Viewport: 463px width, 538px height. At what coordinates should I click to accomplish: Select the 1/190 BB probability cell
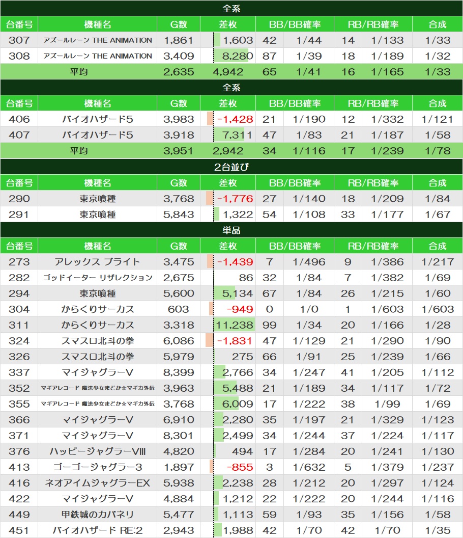(x=309, y=119)
